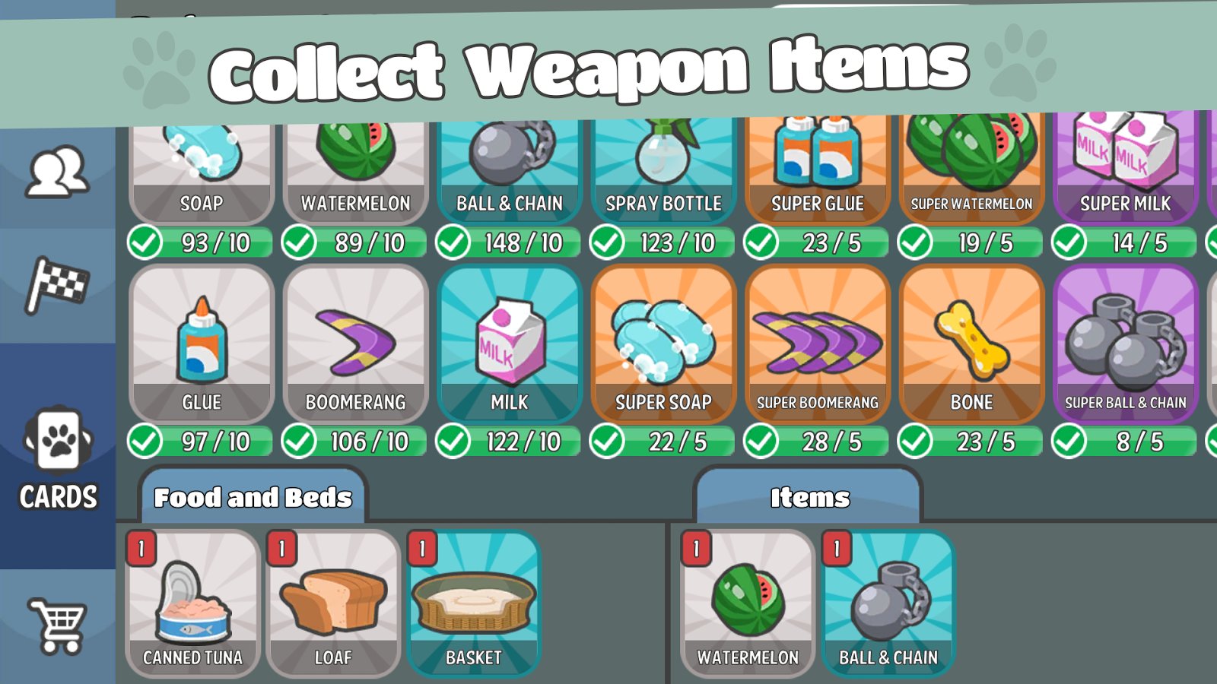Click the Watermelon card in Items panel
The width and height of the screenshot is (1217, 684).
click(748, 603)
